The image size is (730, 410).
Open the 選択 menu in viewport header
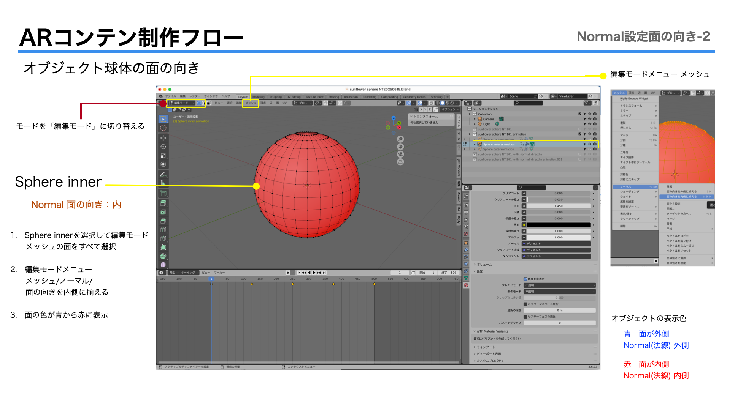(230, 103)
